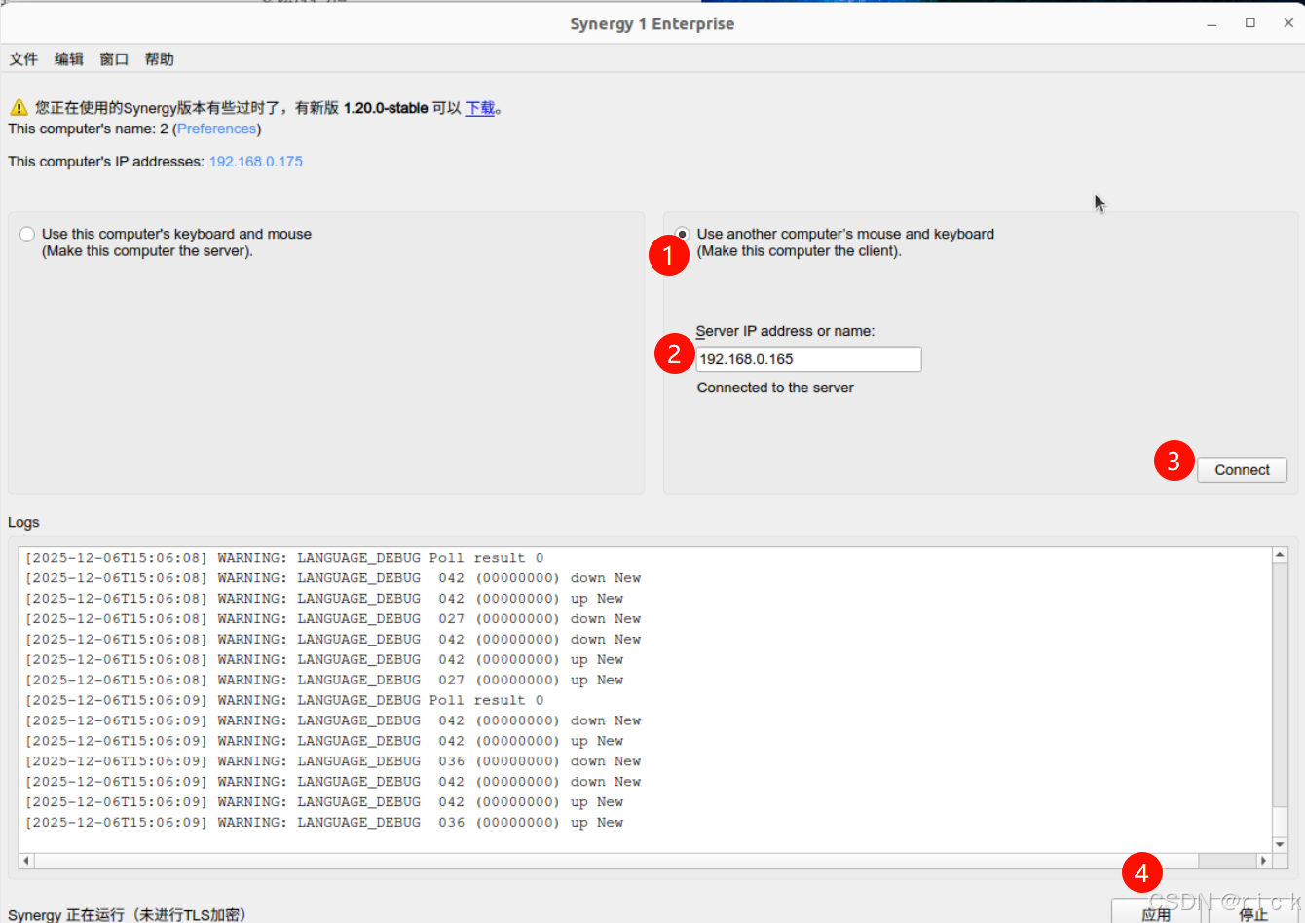The width and height of the screenshot is (1305, 923).
Task: Open the 窗口 menu
Action: pos(114,59)
